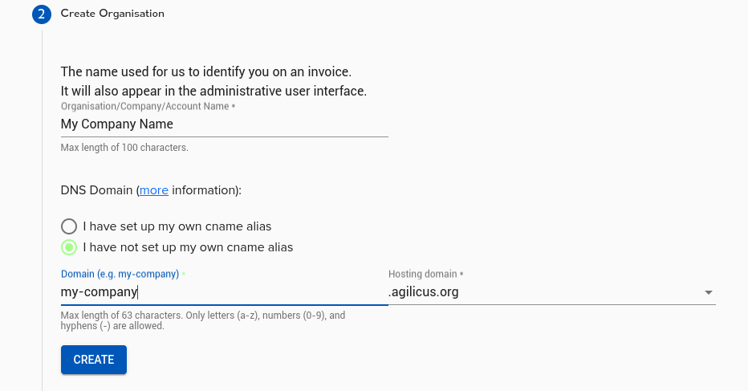Click the 'Max length of 100 characters' hint
The width and height of the screenshot is (748, 391).
tap(124, 148)
